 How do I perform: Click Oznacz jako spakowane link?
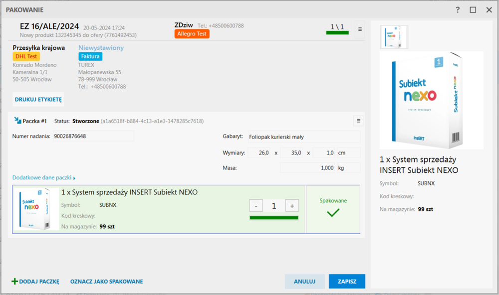(106, 282)
